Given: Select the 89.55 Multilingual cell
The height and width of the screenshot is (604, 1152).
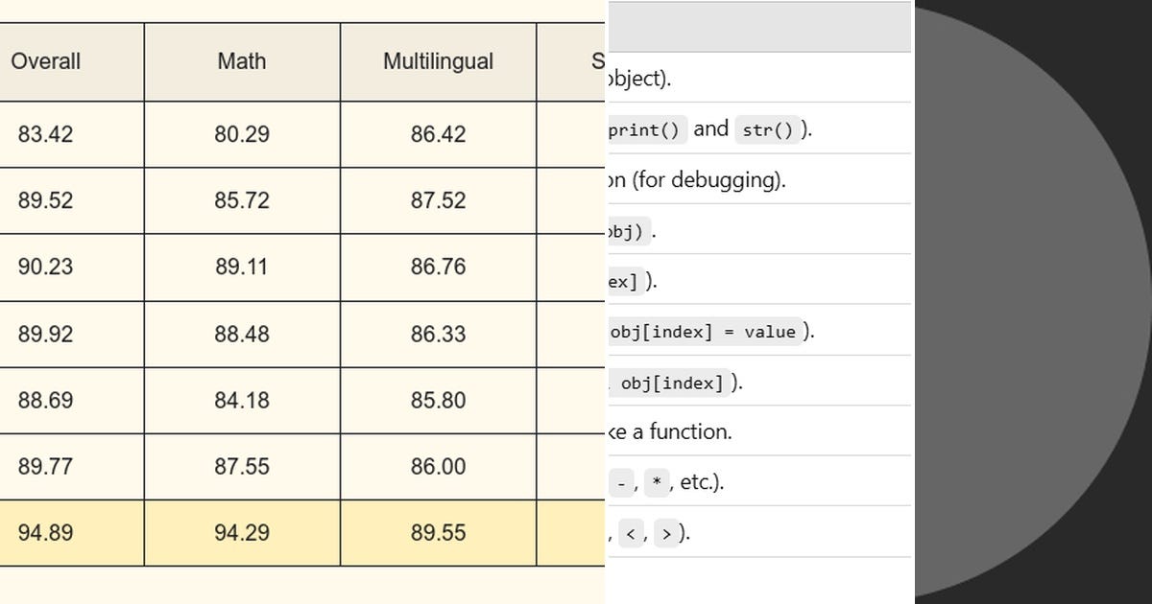Looking at the screenshot, I should click(438, 532).
